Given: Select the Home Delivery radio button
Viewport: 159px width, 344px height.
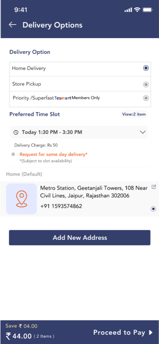Looking at the screenshot, I should [x=146, y=68].
